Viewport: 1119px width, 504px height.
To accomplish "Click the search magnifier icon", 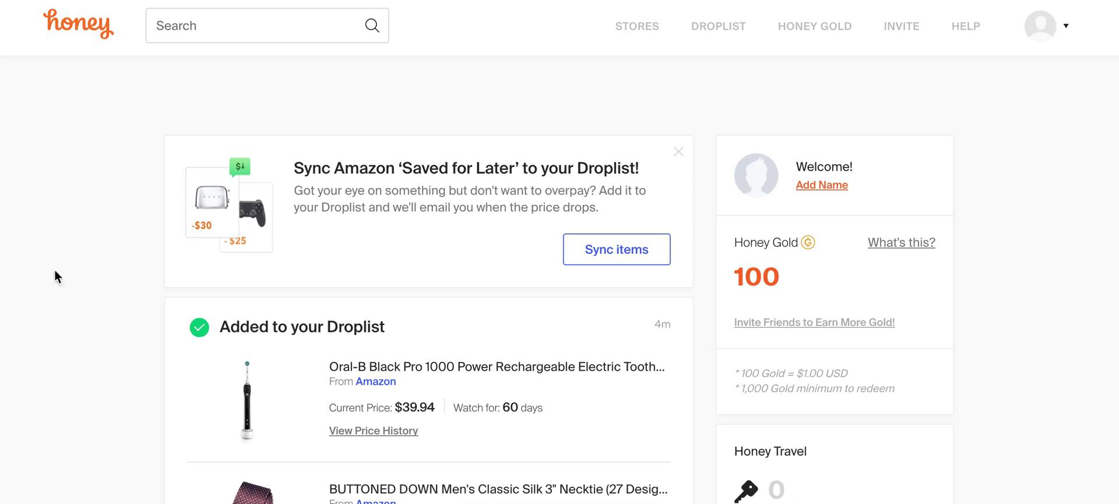I will click(x=372, y=26).
